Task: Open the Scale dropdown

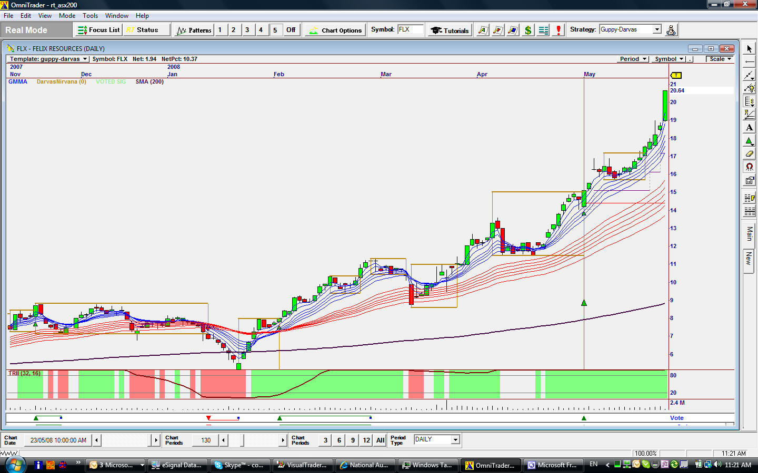Action: click(720, 59)
